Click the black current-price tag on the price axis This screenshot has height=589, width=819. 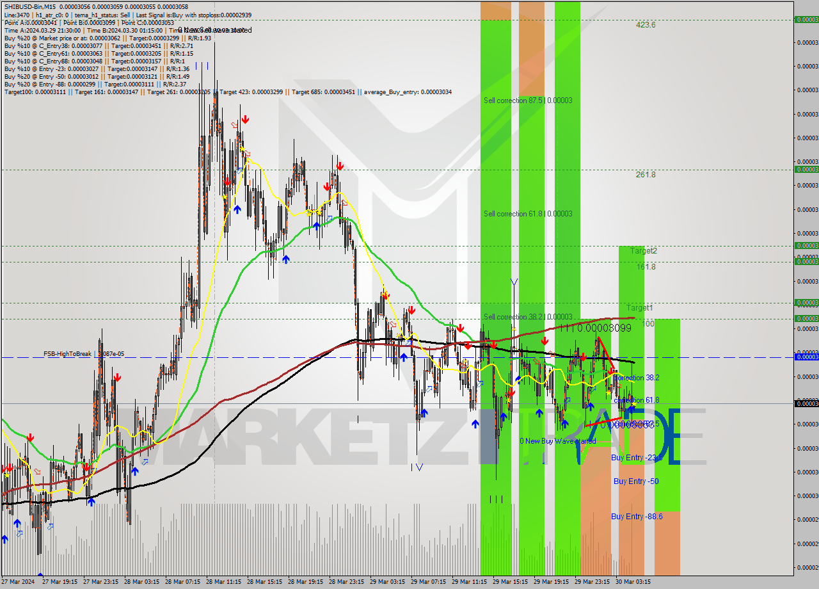click(806, 403)
